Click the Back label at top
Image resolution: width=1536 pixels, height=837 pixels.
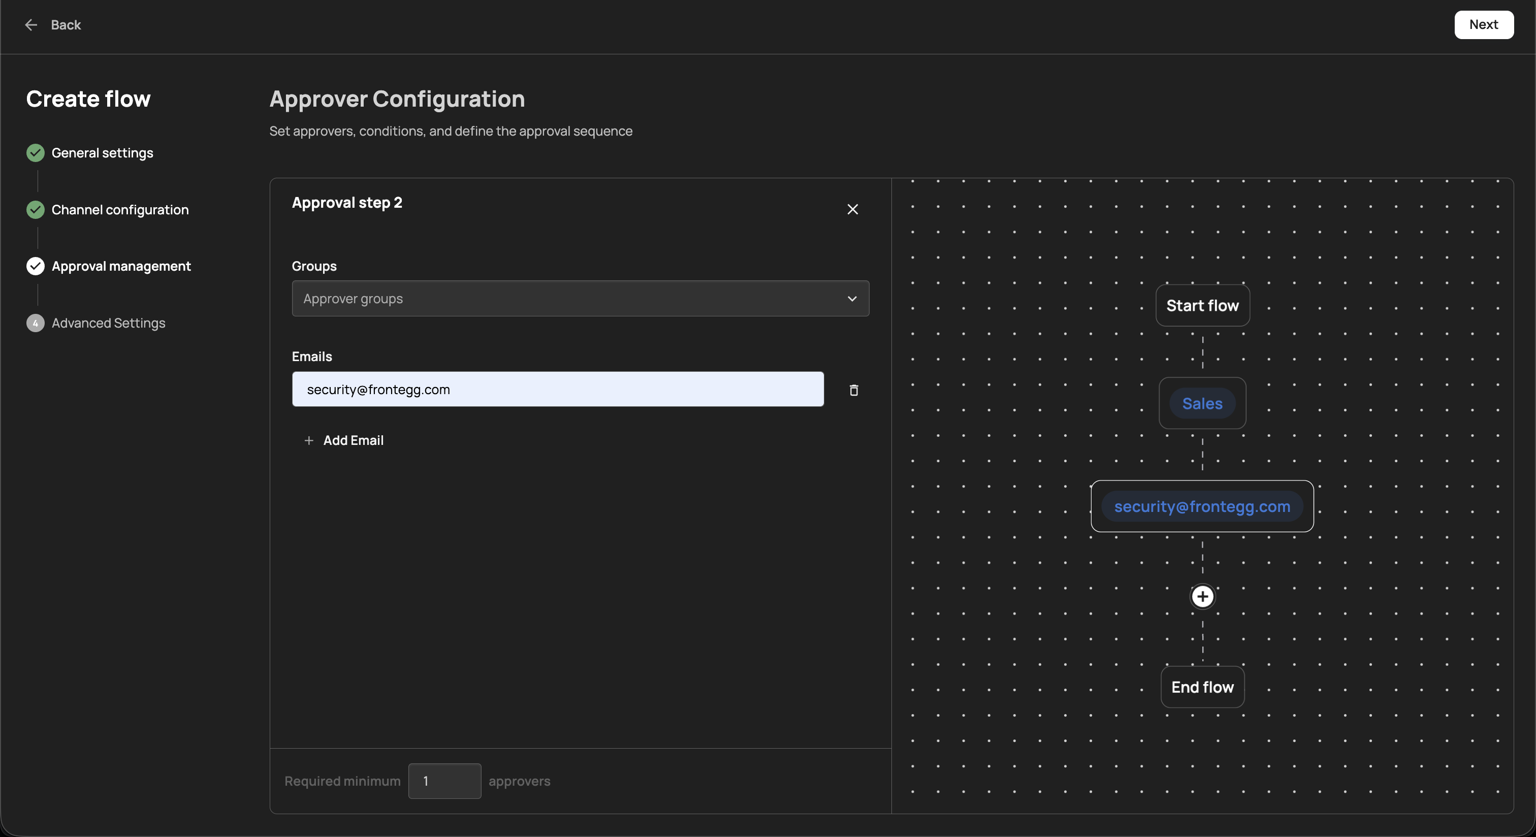[66, 24]
